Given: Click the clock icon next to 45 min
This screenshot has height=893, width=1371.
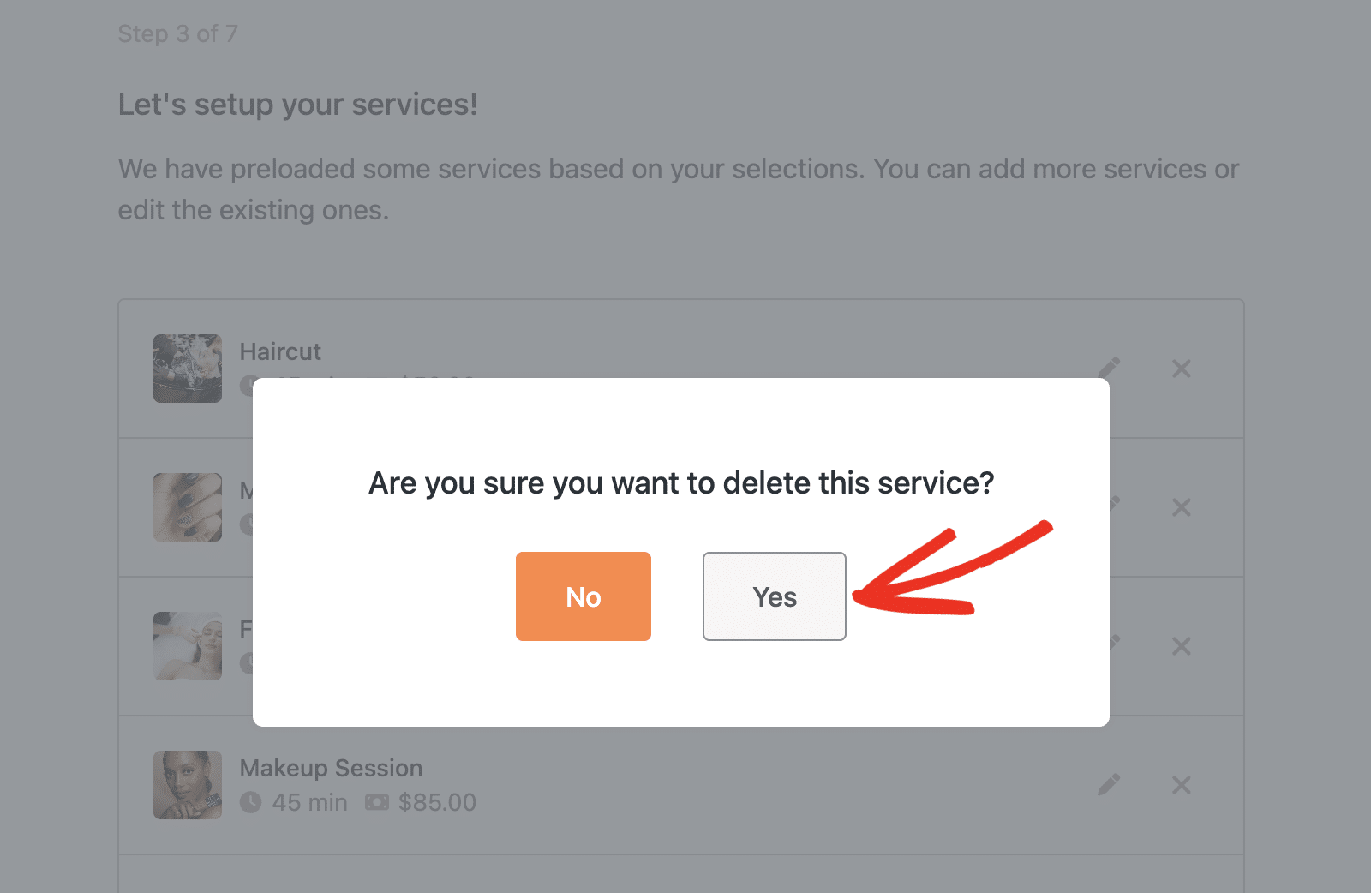Looking at the screenshot, I should pos(250,802).
